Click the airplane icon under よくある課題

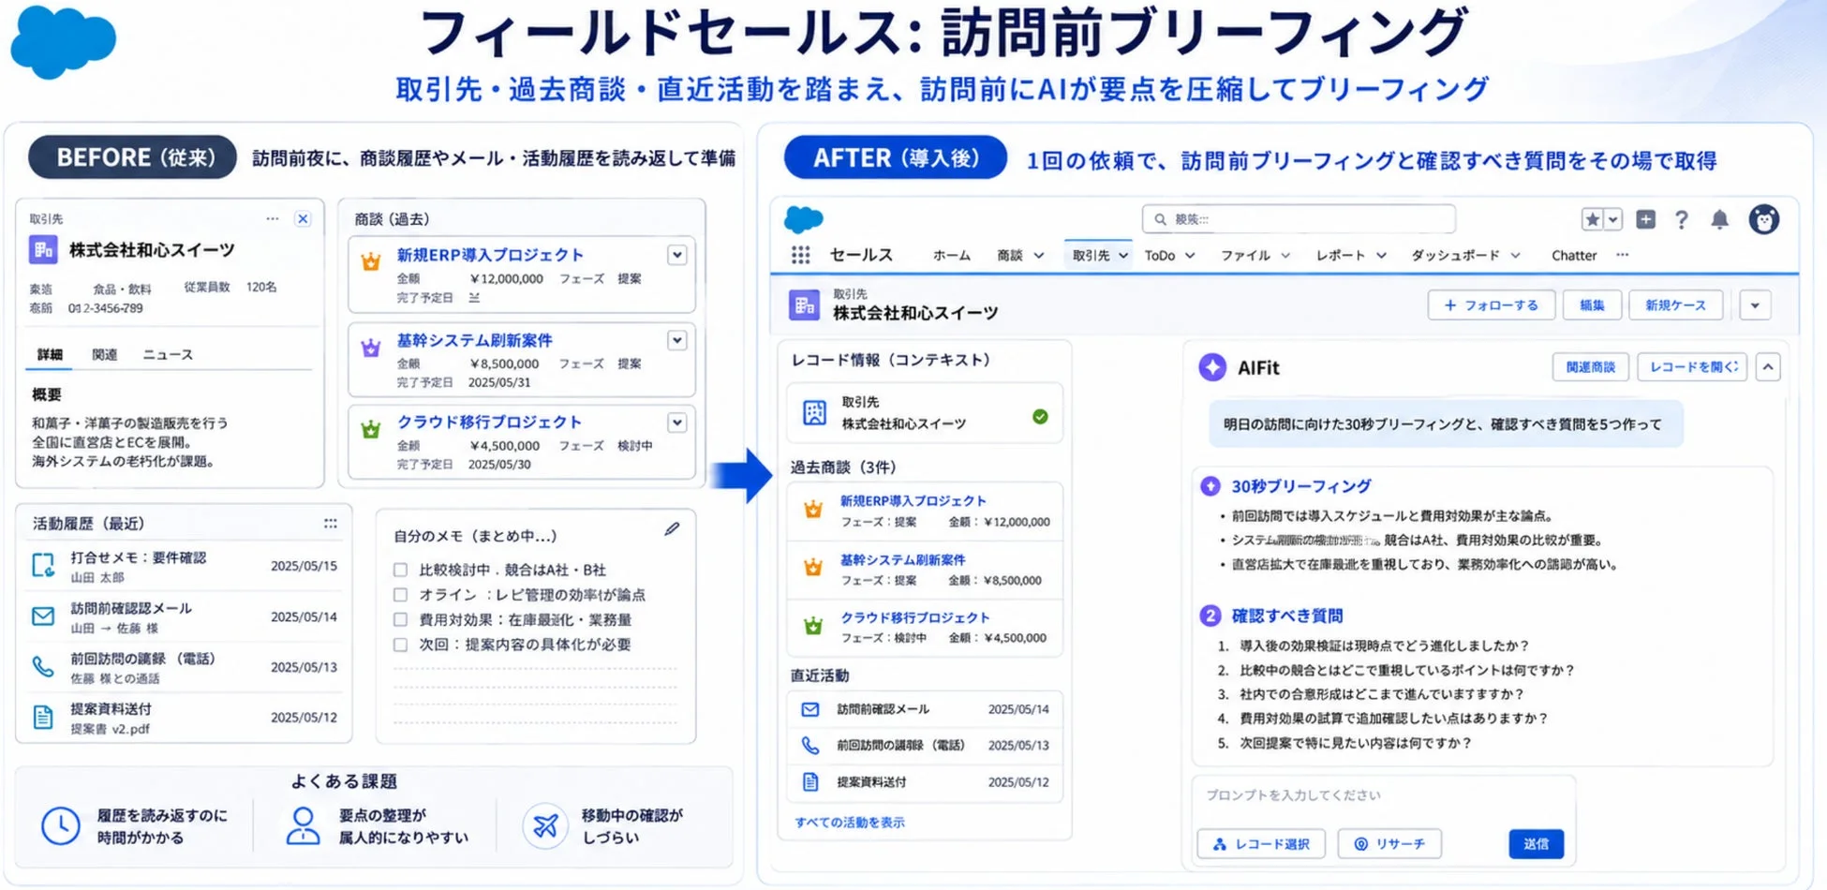[545, 825]
